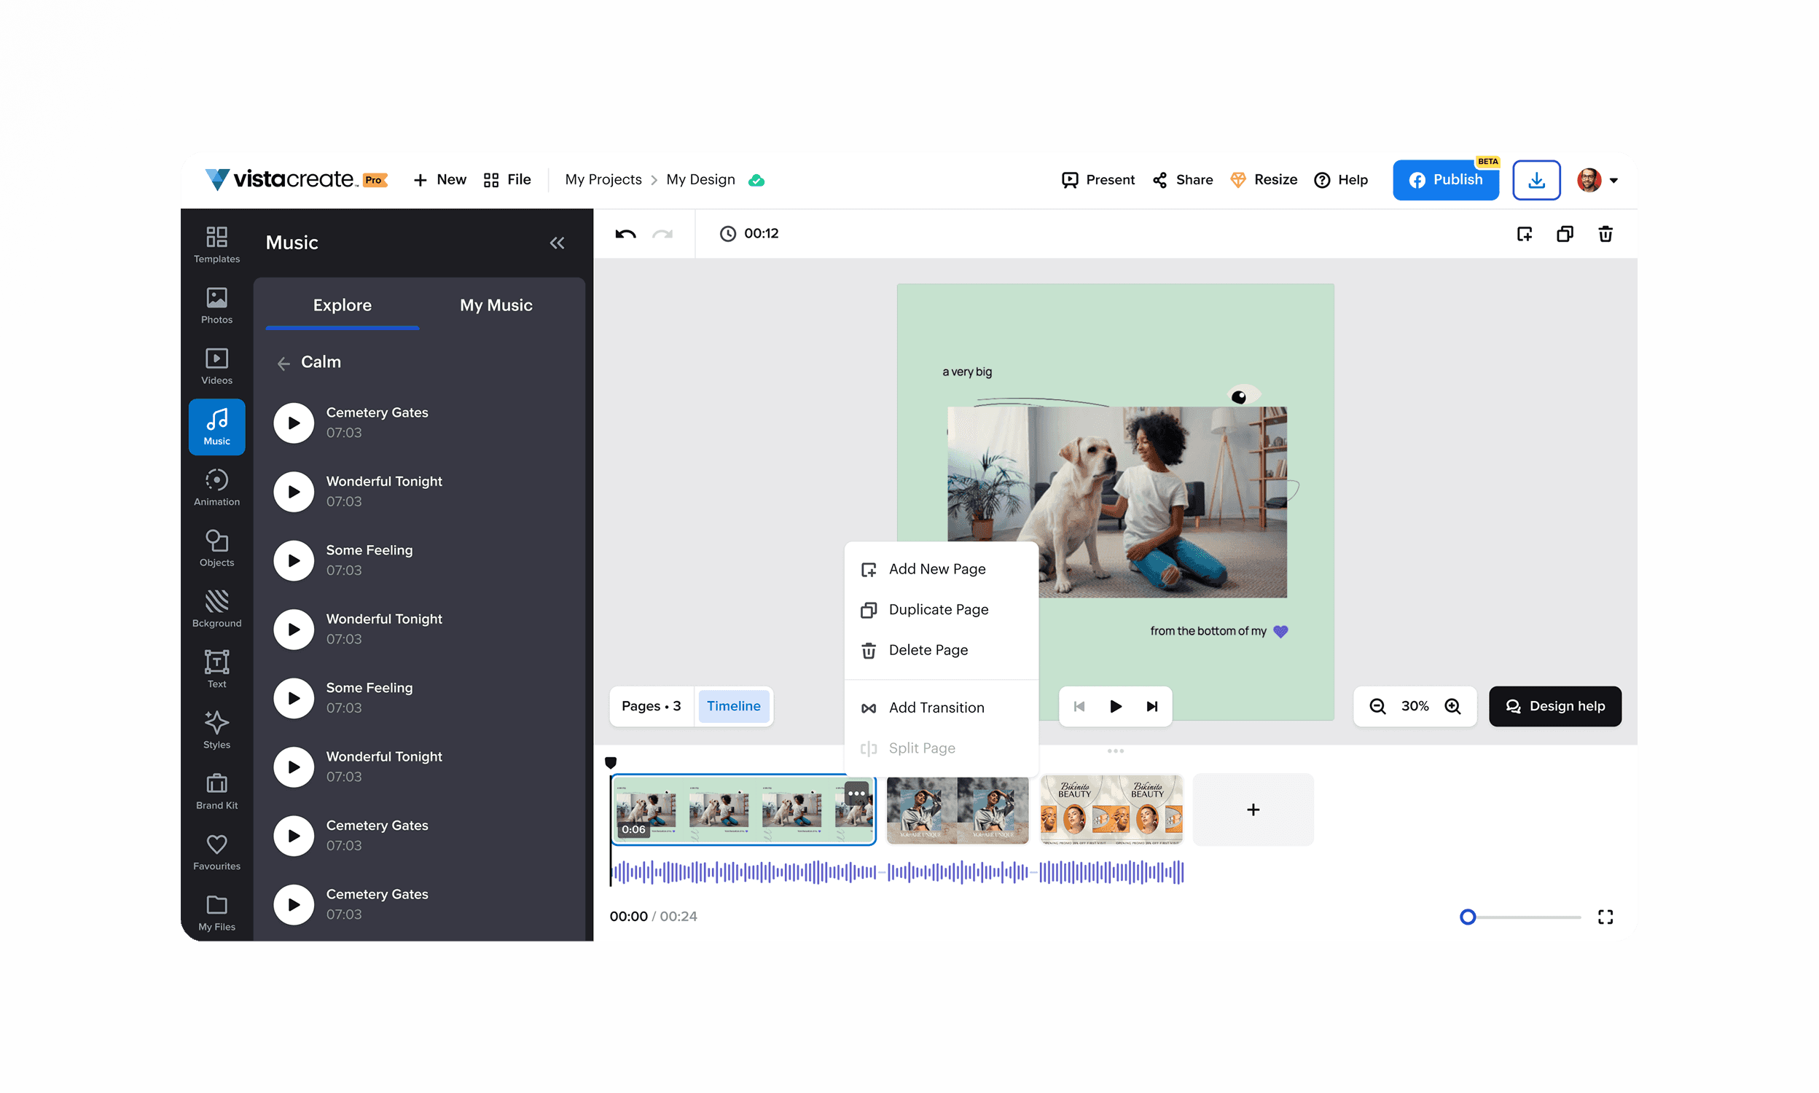Switch to the Pages • 3 view

point(651,706)
